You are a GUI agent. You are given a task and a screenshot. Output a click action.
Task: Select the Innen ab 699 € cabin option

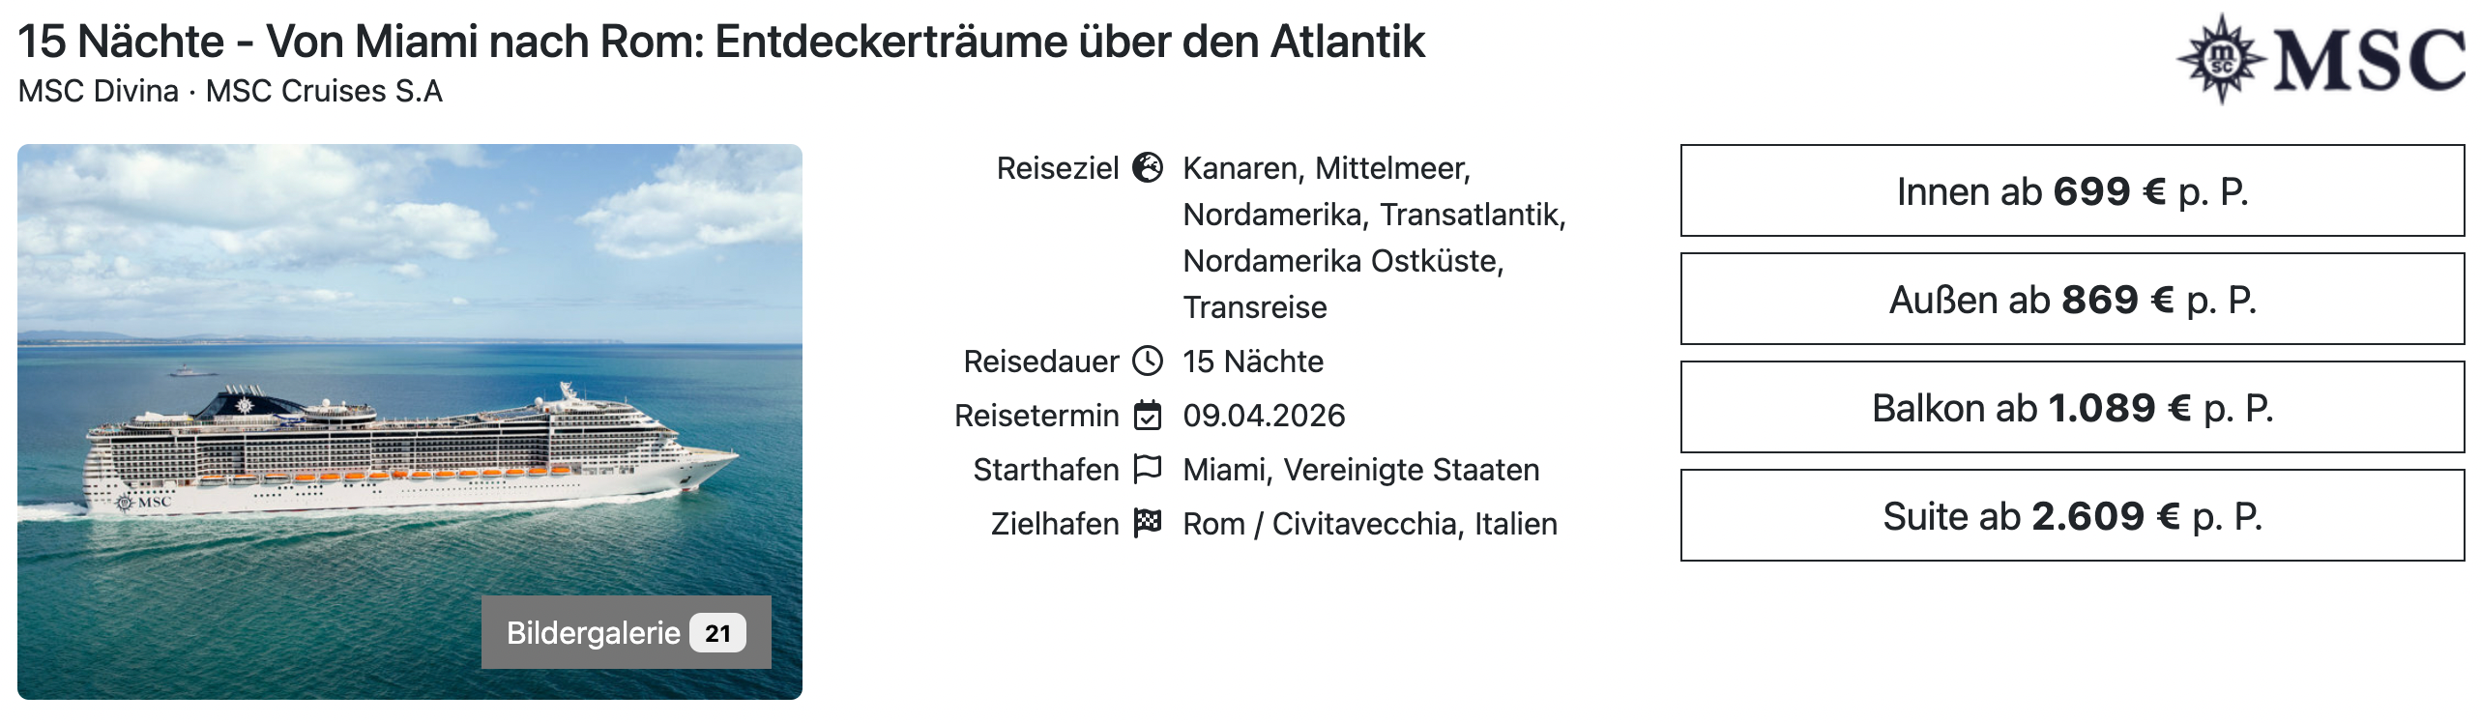tap(2072, 191)
